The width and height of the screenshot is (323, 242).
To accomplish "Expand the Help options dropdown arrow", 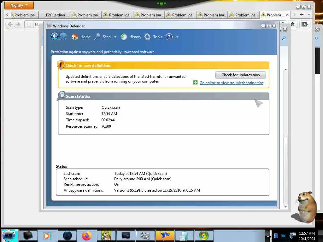I will point(177,37).
